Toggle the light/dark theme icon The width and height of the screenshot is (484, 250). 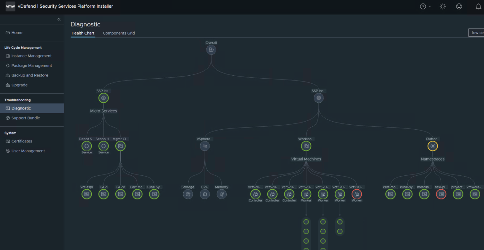click(443, 7)
